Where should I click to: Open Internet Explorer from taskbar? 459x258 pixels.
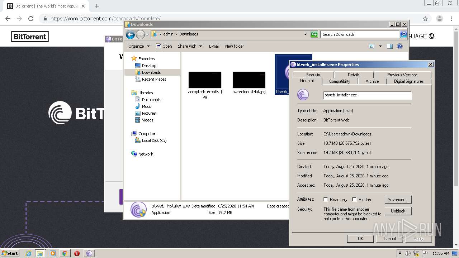(x=28, y=253)
